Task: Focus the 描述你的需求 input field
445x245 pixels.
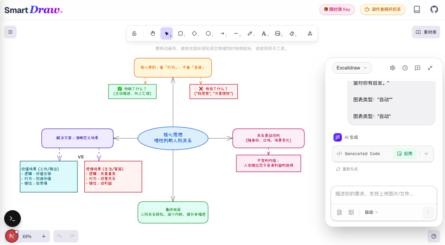Action: coord(384,194)
